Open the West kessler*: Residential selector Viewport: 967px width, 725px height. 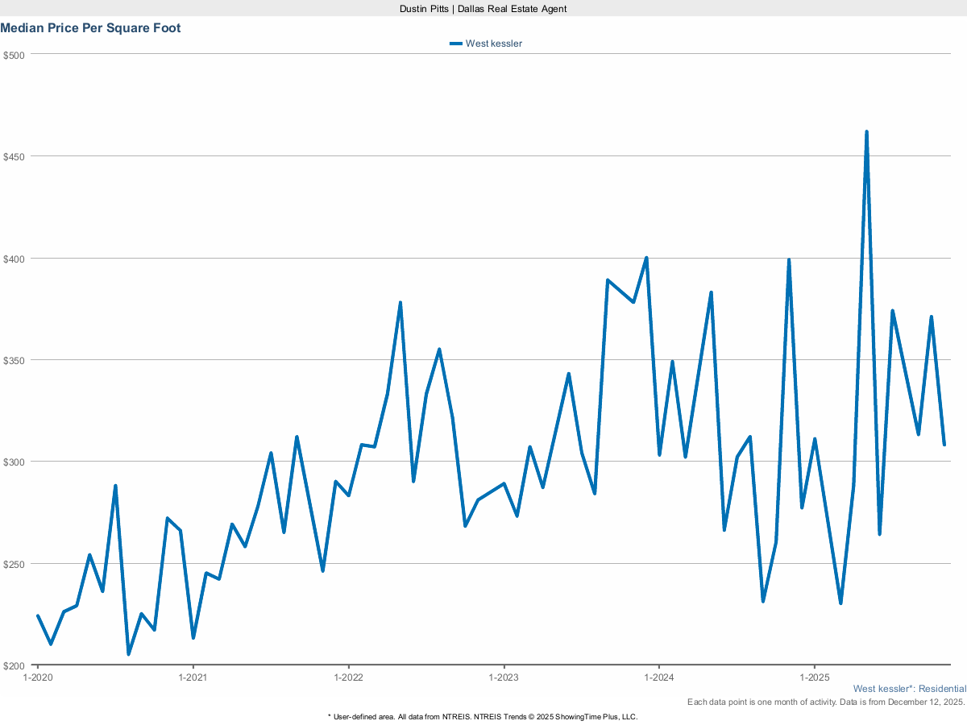[x=909, y=689]
